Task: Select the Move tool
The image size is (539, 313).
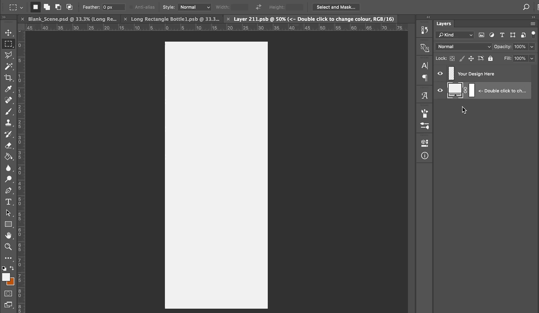Action: coord(8,33)
